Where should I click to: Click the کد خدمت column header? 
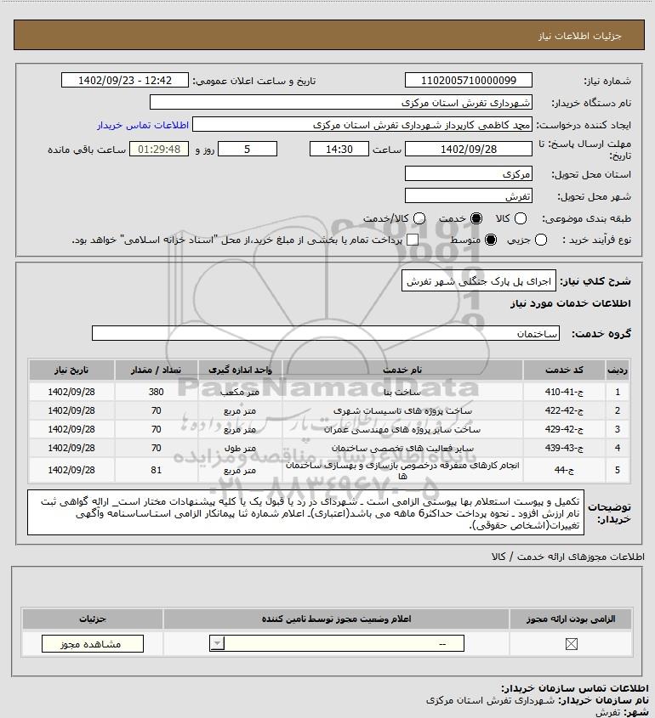point(564,370)
